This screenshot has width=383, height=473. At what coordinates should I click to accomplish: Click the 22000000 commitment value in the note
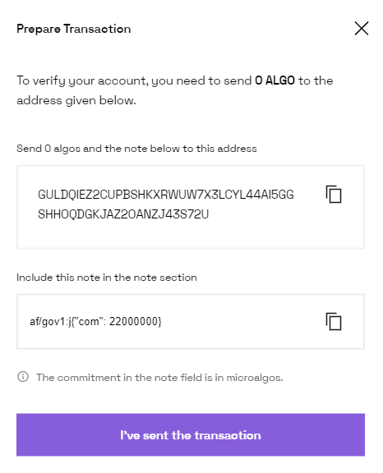pyautogui.click(x=134, y=322)
